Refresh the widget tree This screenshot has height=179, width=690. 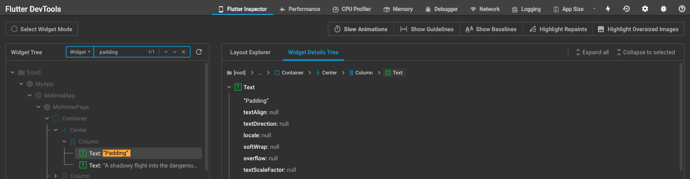[199, 52]
